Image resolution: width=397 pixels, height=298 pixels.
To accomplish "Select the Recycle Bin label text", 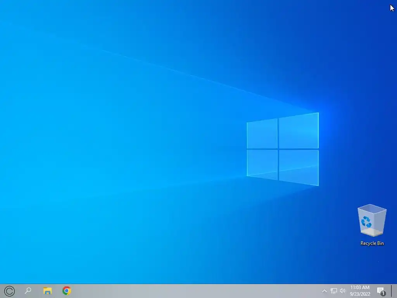I will click(x=372, y=243).
